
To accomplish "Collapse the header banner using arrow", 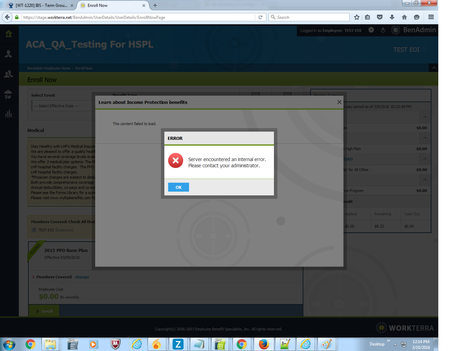I will tap(433, 68).
